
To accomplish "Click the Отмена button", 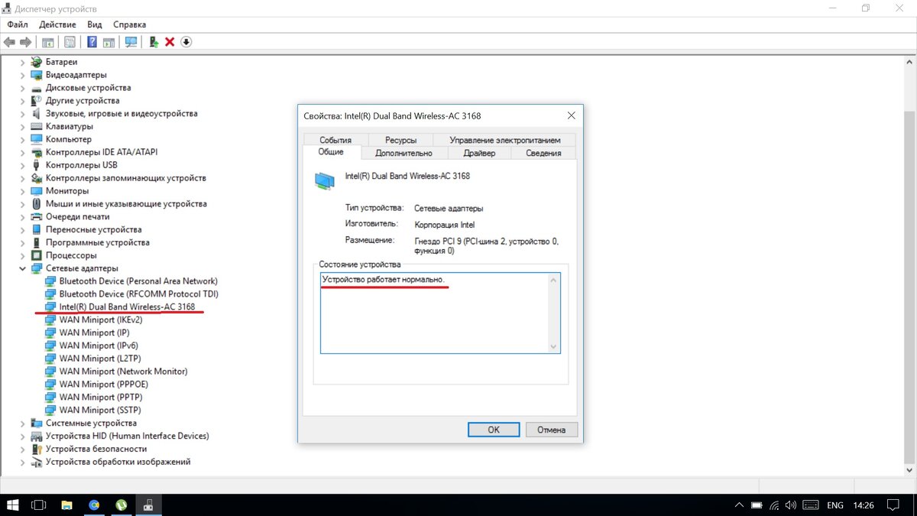I will (551, 430).
